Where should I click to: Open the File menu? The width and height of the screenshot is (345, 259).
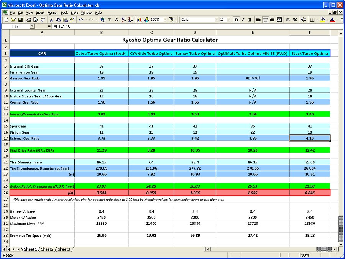[x=12, y=13]
